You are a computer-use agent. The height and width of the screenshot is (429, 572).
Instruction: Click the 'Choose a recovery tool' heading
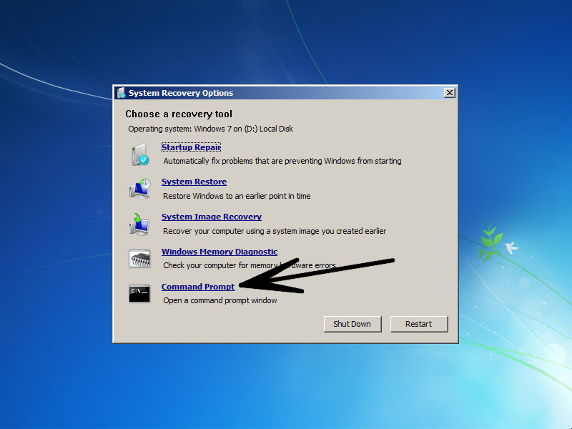[179, 114]
